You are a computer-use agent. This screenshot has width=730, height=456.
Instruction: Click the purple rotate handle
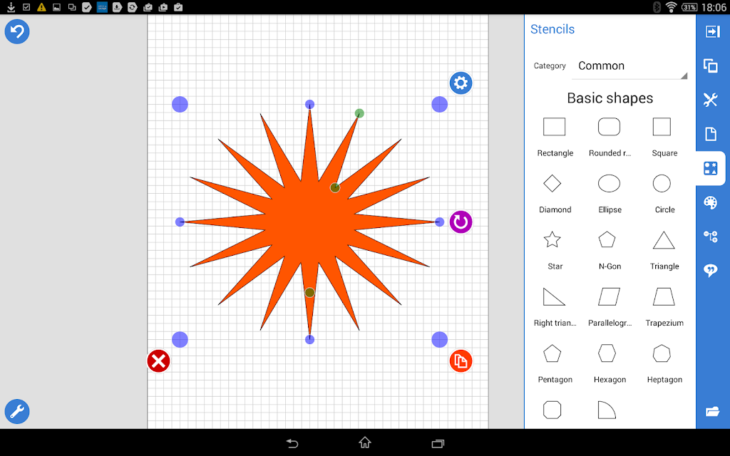tap(461, 222)
